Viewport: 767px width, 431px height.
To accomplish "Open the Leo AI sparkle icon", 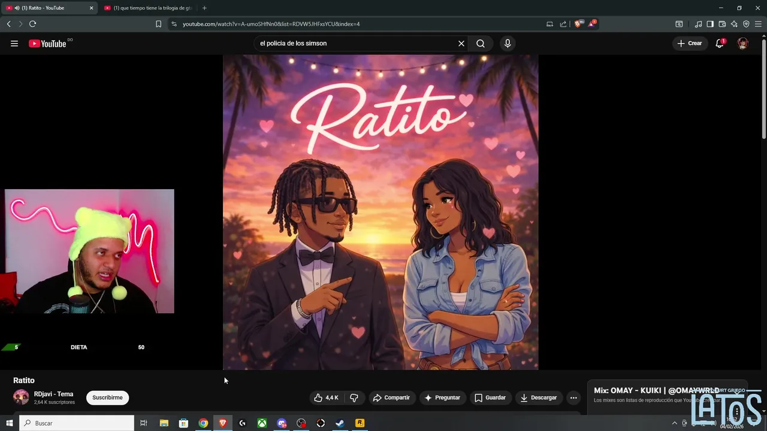I will [734, 24].
